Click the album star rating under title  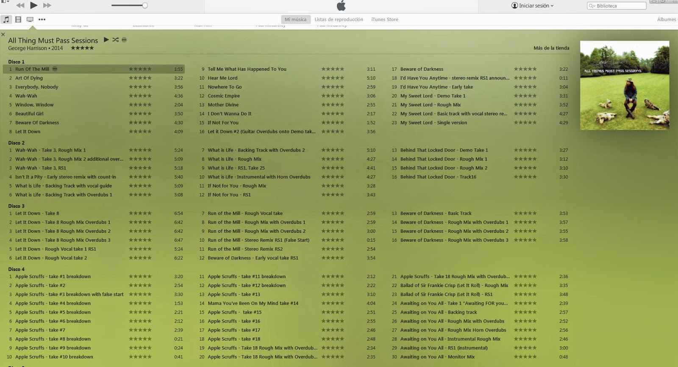82,48
